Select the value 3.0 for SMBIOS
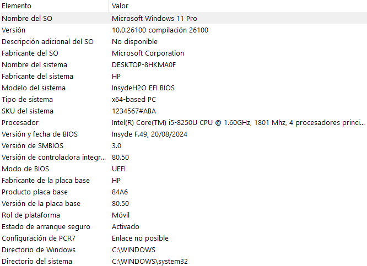The image size is (367, 266). [x=117, y=146]
